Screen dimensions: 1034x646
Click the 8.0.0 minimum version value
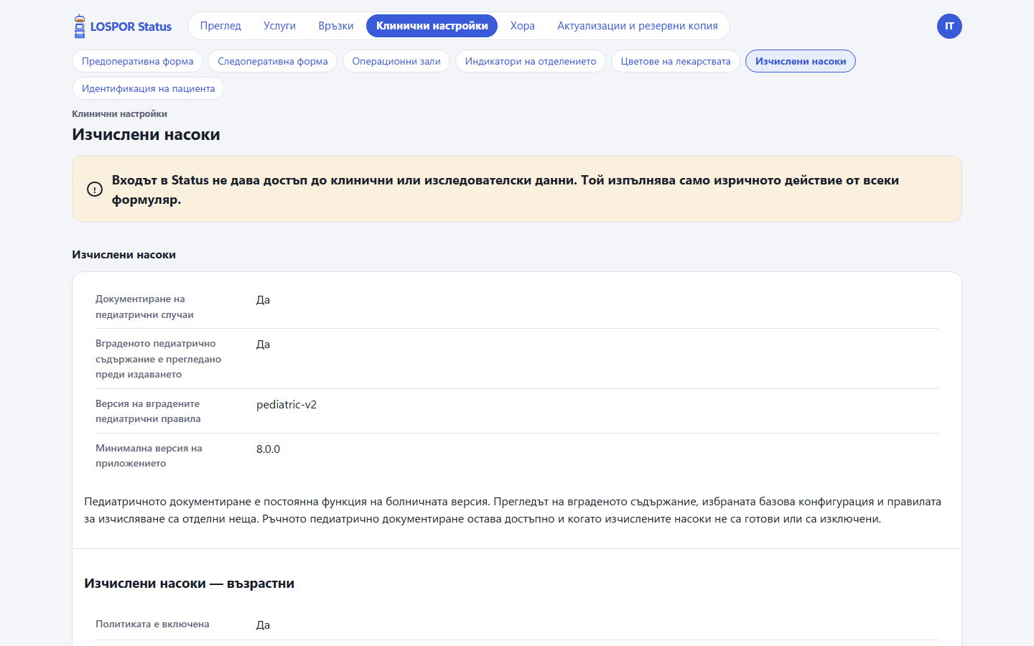(x=268, y=449)
